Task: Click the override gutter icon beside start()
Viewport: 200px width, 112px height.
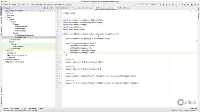Action: (x=59, y=62)
